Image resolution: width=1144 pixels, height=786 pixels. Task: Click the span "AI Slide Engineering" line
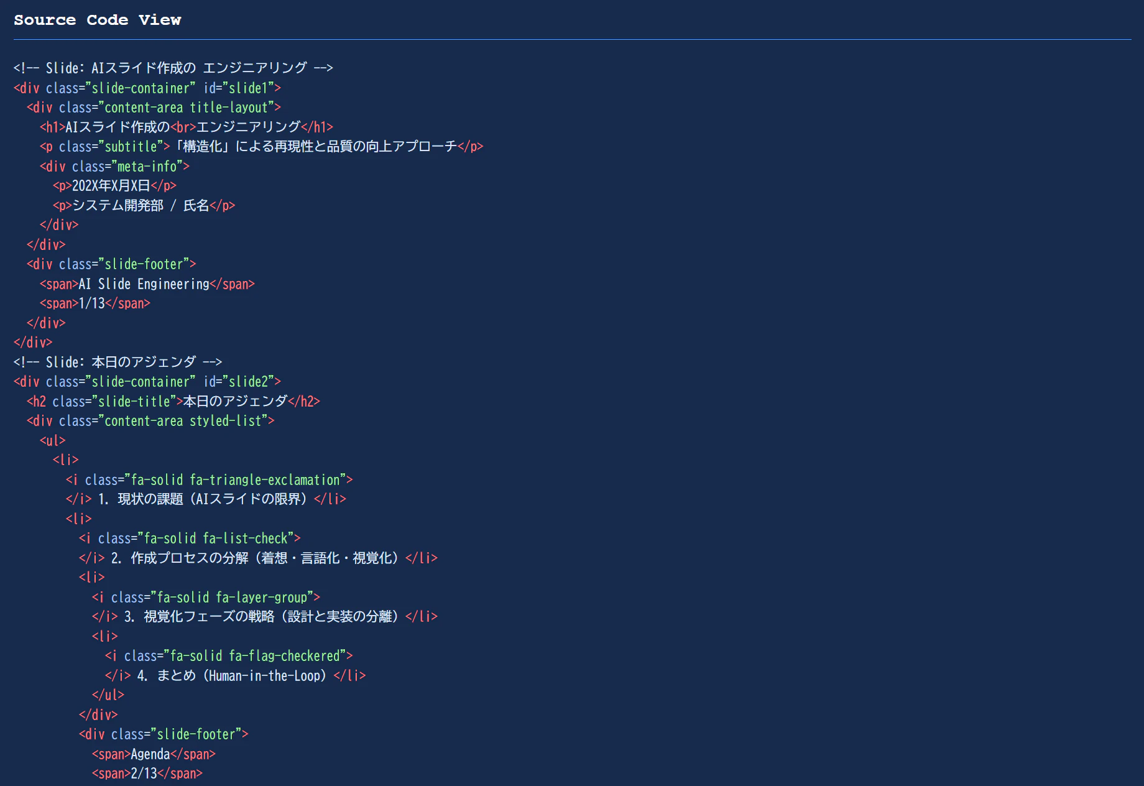point(147,284)
